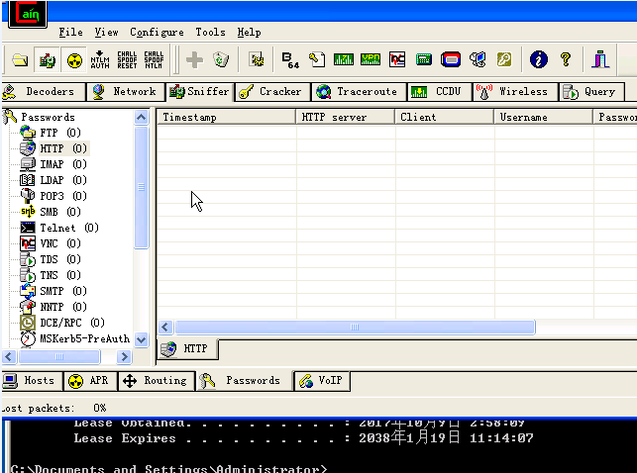Select IMAP (0) in the password tree
637x473 pixels.
tap(63, 164)
